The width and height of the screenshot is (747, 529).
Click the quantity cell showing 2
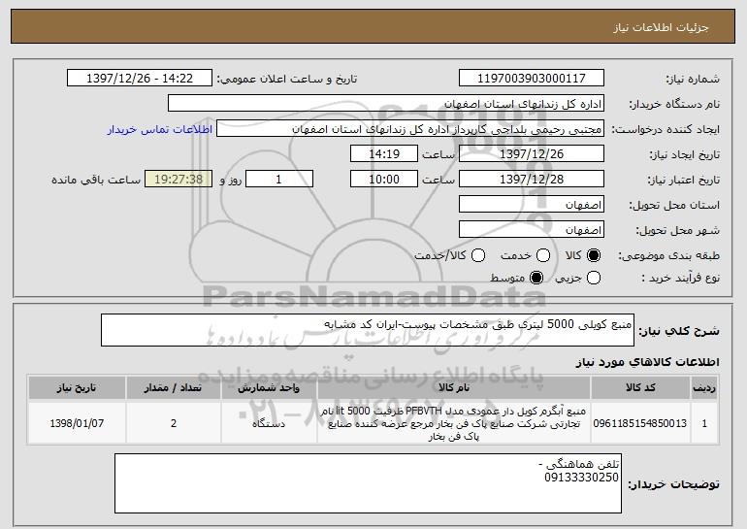174,423
